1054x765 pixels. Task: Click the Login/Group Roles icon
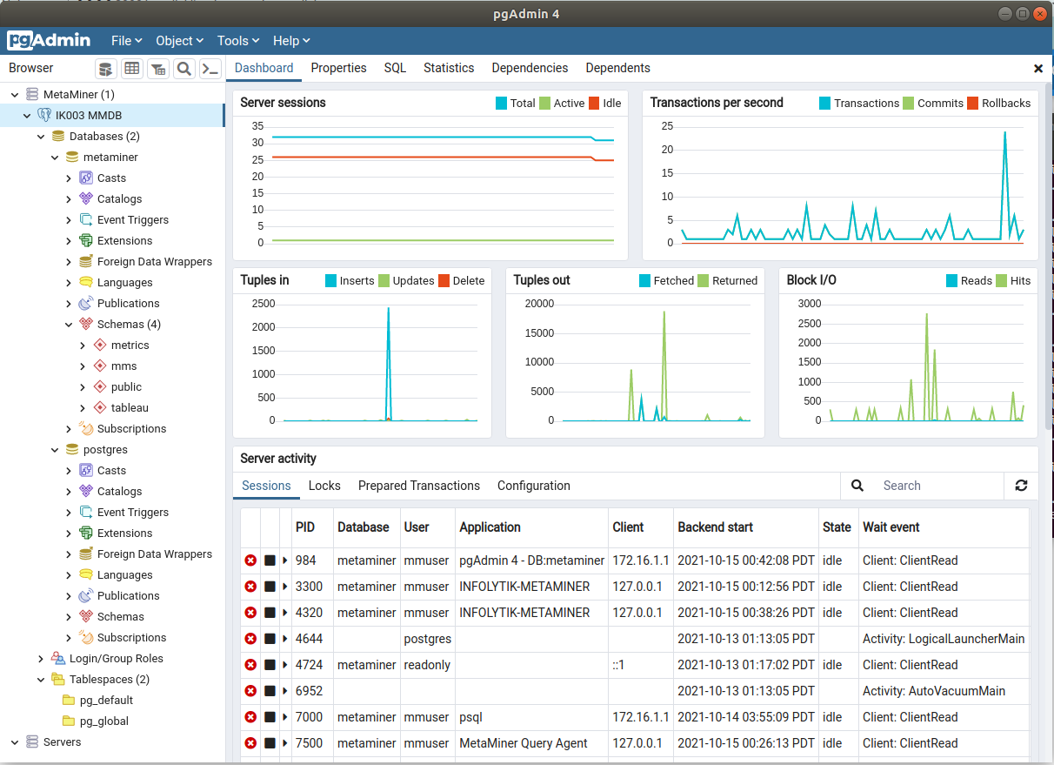point(59,659)
